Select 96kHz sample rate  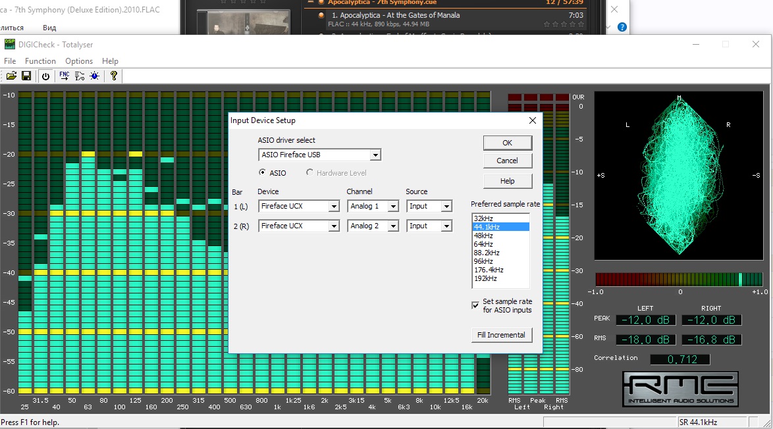(501, 261)
